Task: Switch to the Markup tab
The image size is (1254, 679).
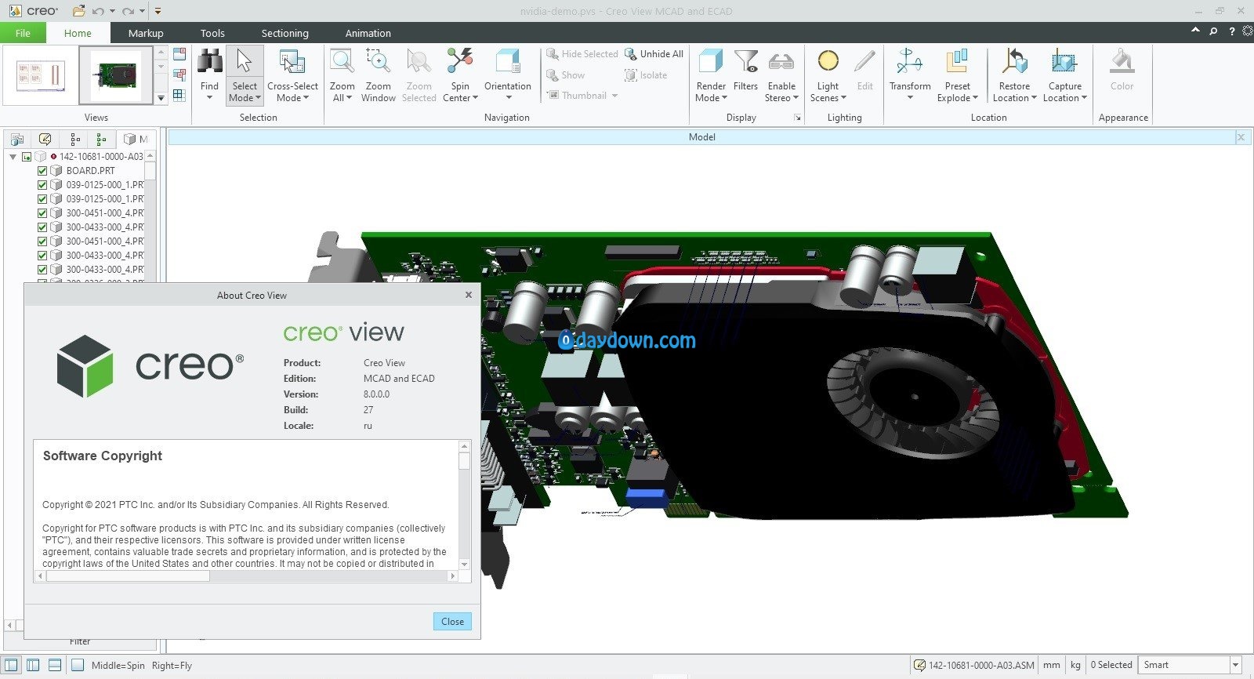Action: tap(146, 33)
